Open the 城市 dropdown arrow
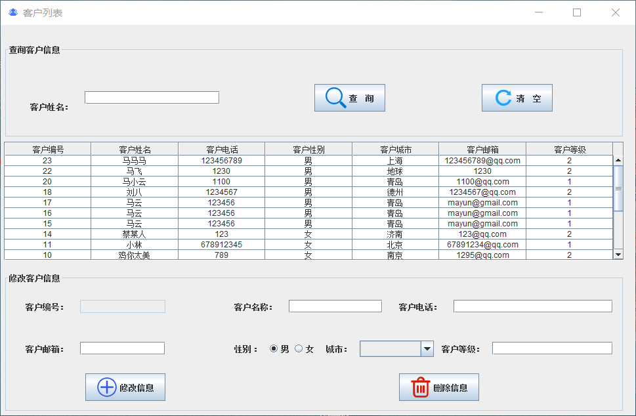The height and width of the screenshot is (416, 636). tap(427, 348)
